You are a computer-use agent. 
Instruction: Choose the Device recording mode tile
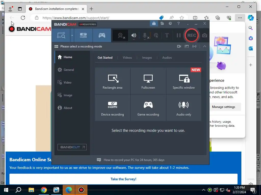(112, 108)
